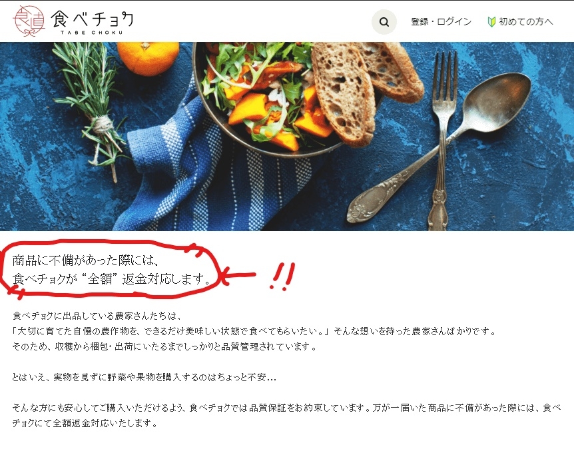This screenshot has width=574, height=465.
Task: Click the magnifying glass search icon
Action: [384, 22]
